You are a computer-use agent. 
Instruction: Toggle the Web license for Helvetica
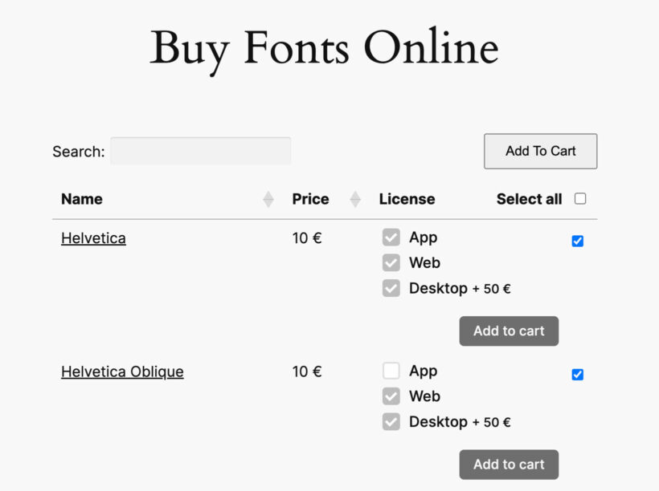pyautogui.click(x=391, y=262)
